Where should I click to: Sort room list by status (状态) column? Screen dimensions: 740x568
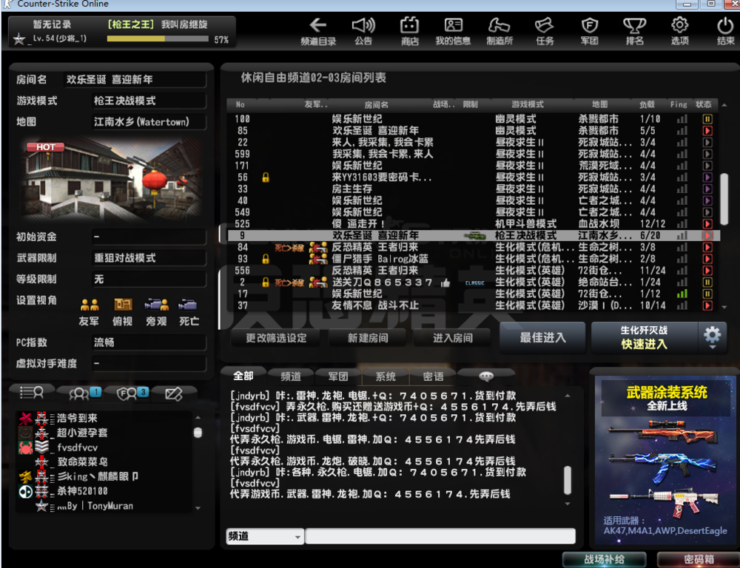click(704, 104)
